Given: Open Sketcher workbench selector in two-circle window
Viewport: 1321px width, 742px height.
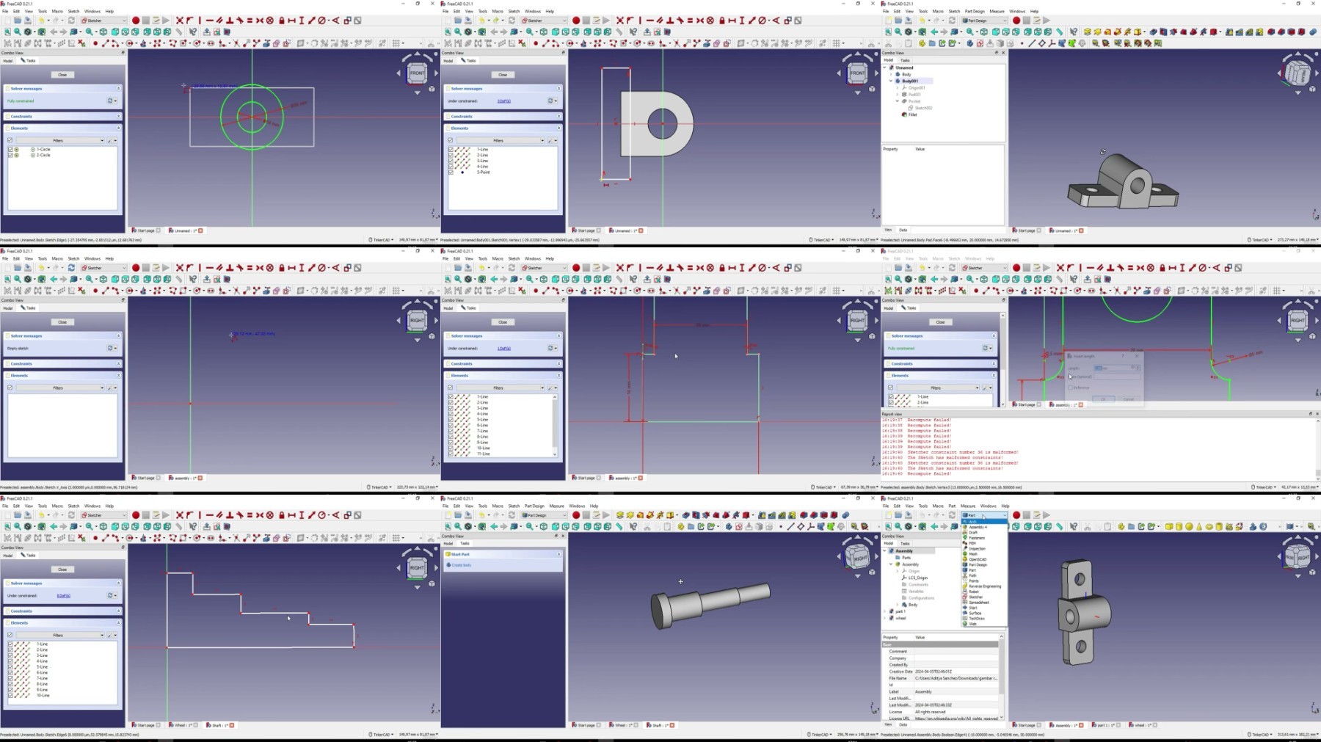Looking at the screenshot, I should pyautogui.click(x=103, y=21).
